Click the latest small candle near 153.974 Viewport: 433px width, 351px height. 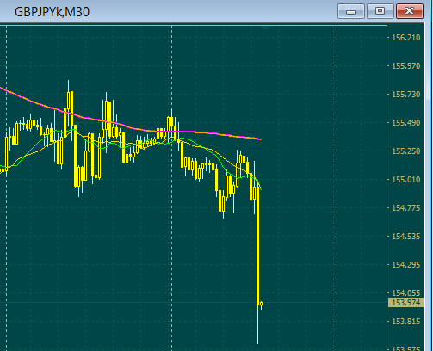(261, 305)
